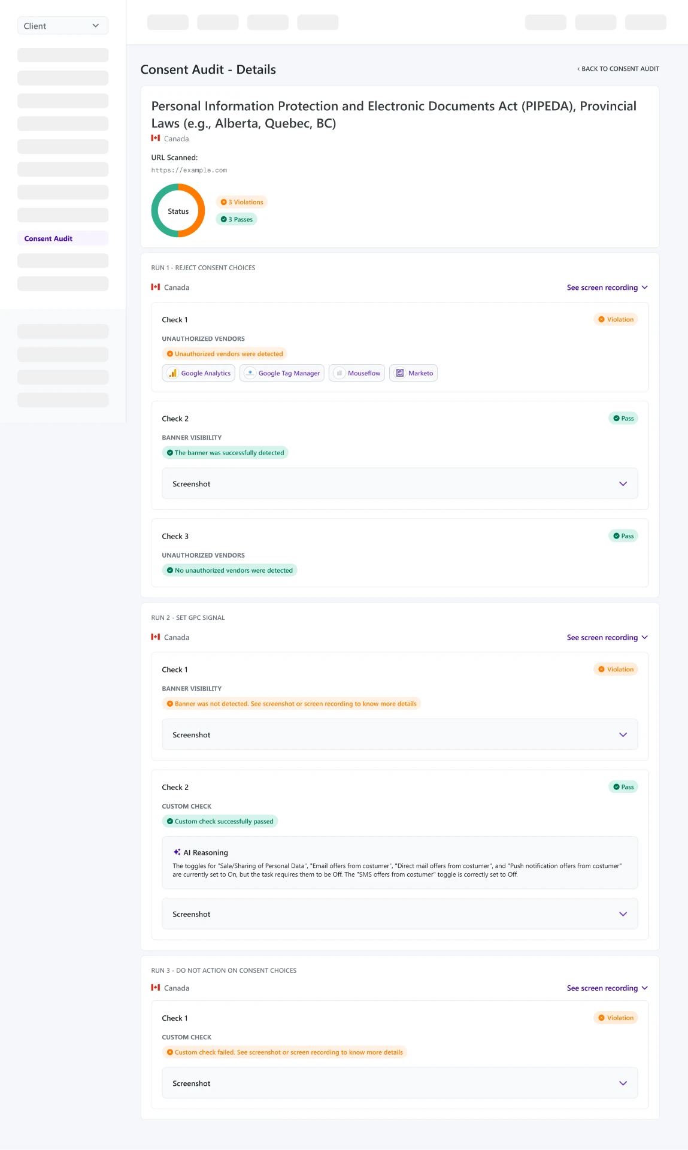The image size is (688, 1150).
Task: Click the Google Tag Manager vendor icon
Action: tap(250, 373)
